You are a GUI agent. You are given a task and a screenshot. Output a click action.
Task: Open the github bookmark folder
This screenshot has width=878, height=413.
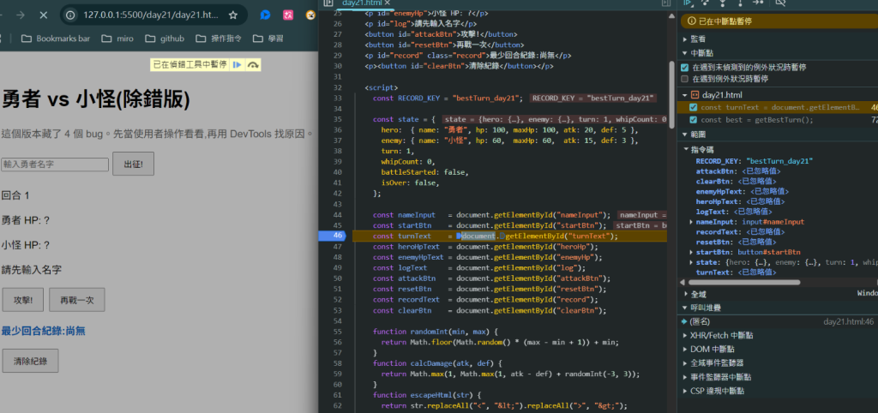[x=164, y=39]
